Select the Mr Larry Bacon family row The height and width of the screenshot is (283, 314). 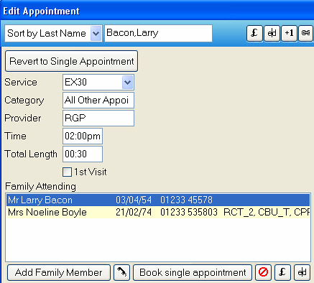(x=158, y=200)
